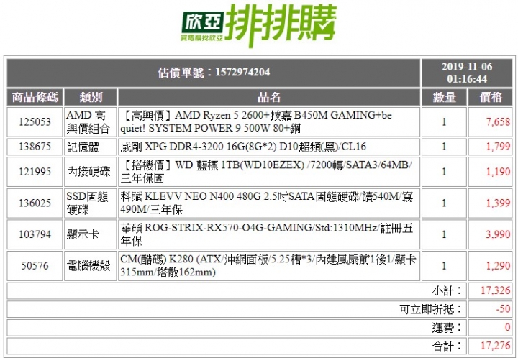Select barcode 136025
Image resolution: width=518 pixels, height=358 pixels.
click(x=35, y=203)
